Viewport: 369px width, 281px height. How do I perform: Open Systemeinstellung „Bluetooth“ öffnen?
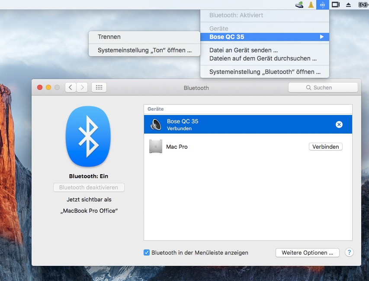point(264,72)
